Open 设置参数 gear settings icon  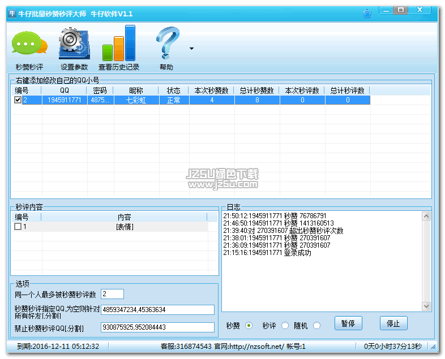(x=74, y=49)
